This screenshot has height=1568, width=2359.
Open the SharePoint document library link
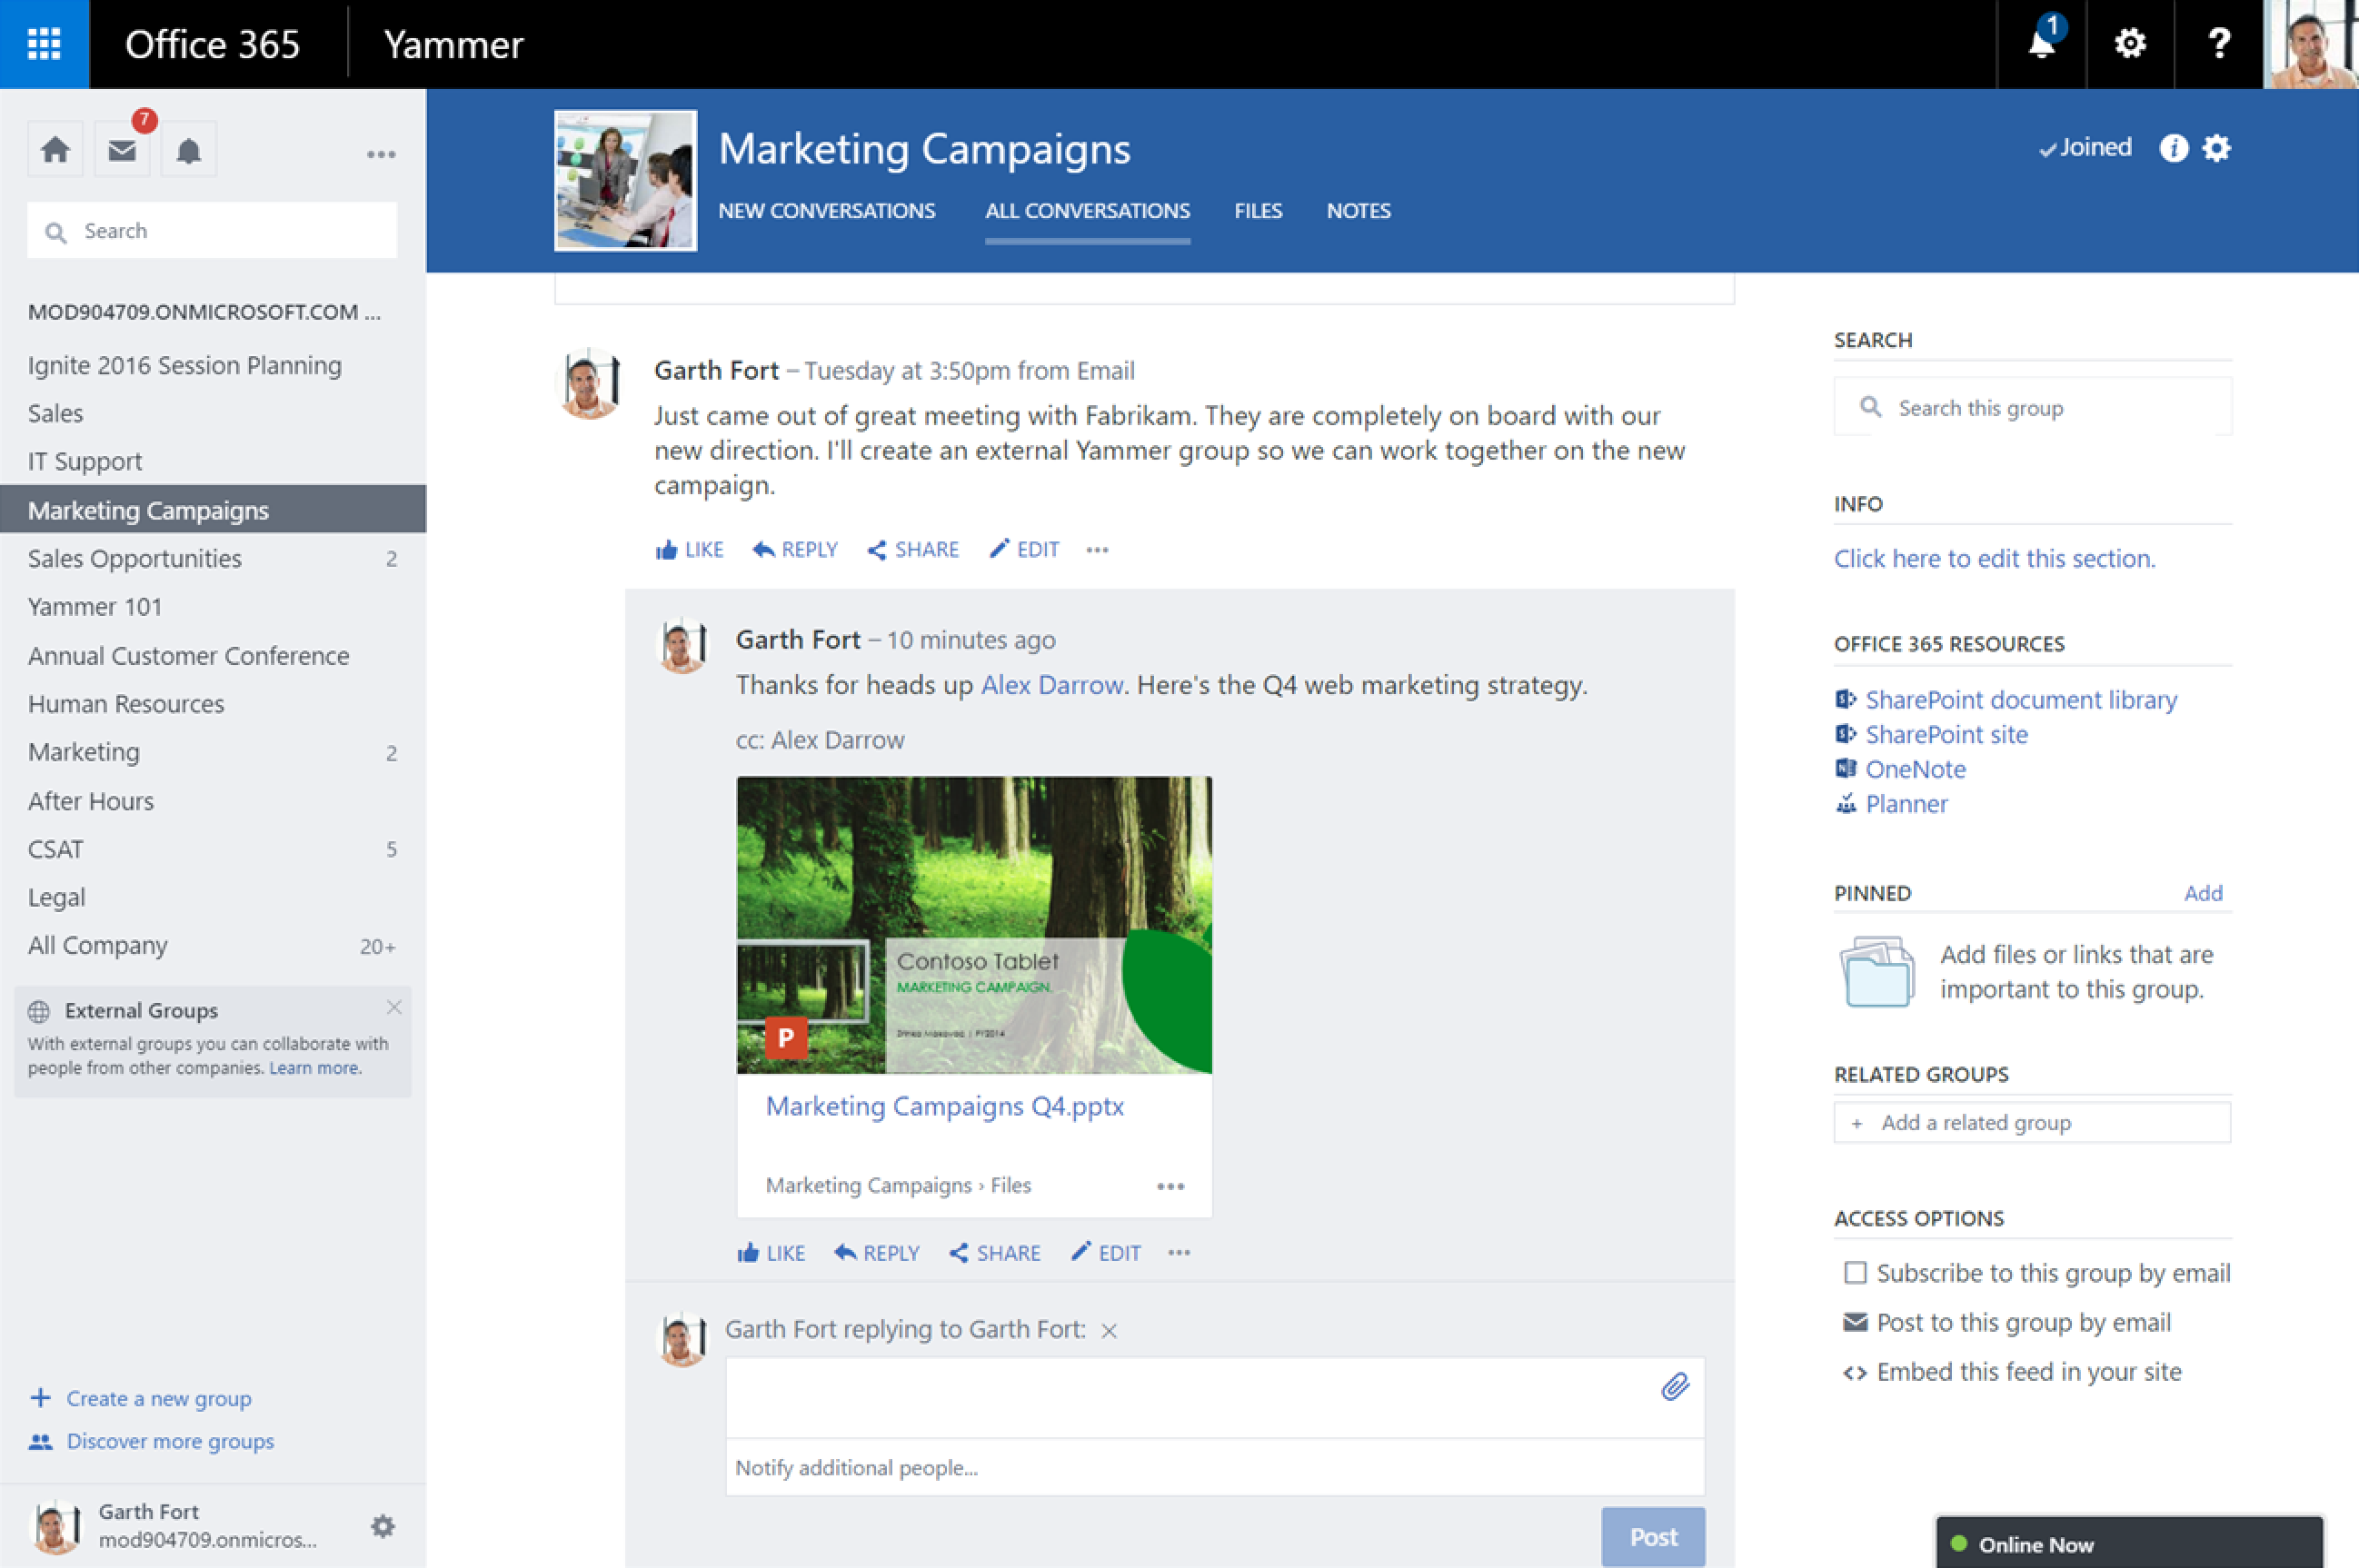tap(2020, 700)
